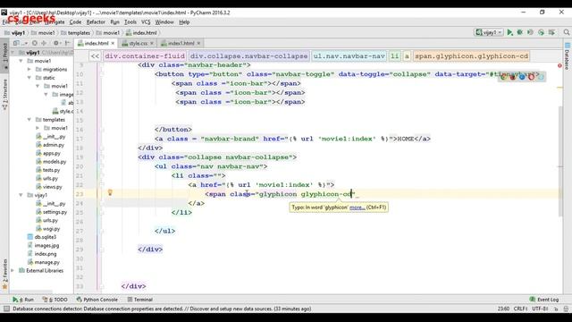572x322 pixels.
Task: Toggle the Run tool window button
Action: point(22,300)
